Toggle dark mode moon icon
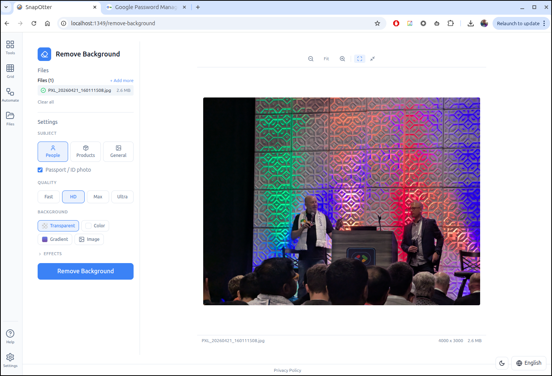552x376 pixels. click(x=502, y=363)
